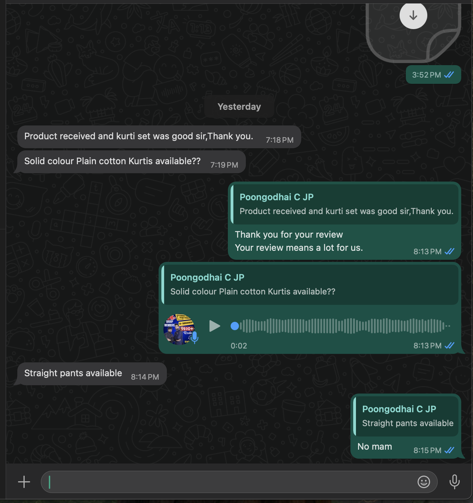
Task: Play the 0:02 voice message
Action: tap(215, 326)
